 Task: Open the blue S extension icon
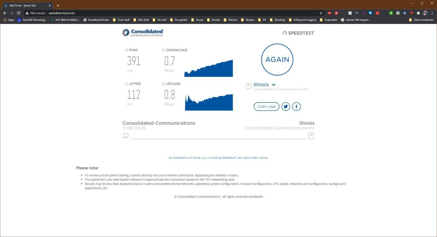pyautogui.click(x=370, y=13)
